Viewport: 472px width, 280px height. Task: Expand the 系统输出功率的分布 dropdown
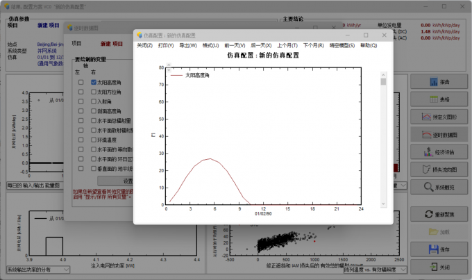(66, 270)
